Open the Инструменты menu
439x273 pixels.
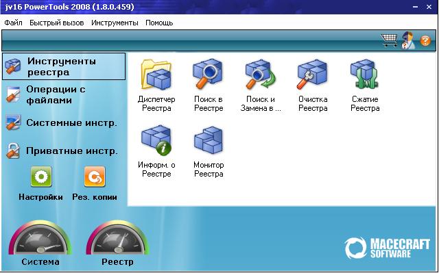(x=115, y=23)
